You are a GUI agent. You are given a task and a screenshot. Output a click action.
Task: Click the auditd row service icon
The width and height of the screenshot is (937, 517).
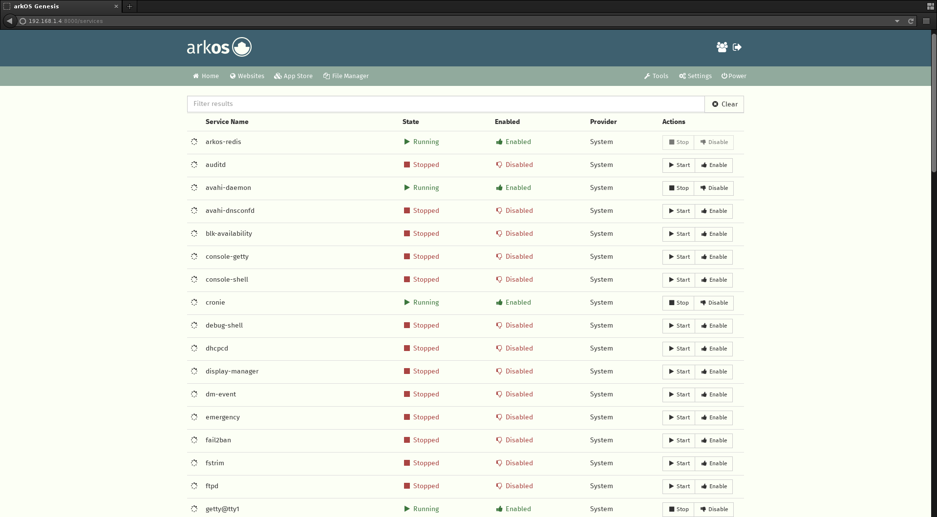[x=194, y=165]
